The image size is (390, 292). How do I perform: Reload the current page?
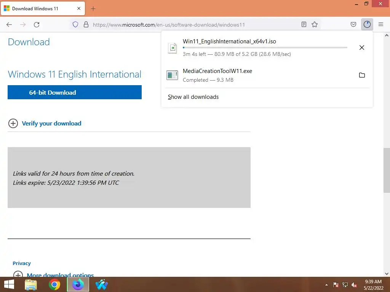tap(37, 24)
